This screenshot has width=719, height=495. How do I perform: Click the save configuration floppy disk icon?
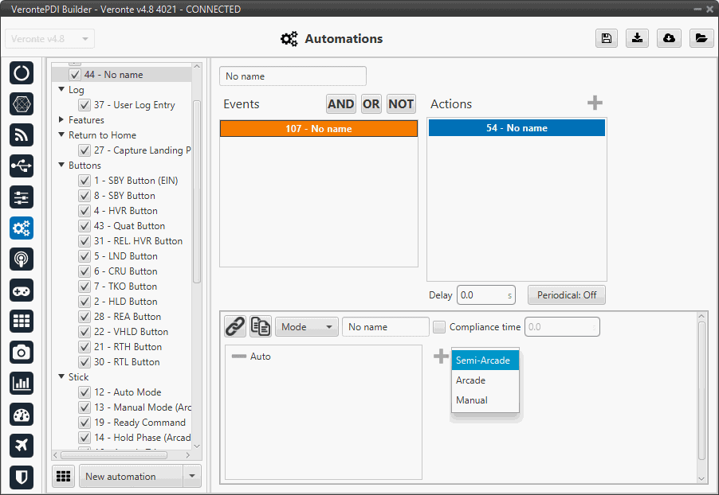[607, 39]
